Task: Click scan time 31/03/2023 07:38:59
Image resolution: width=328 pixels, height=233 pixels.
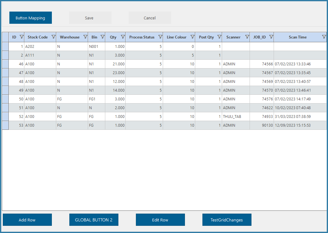Action: pos(300,117)
